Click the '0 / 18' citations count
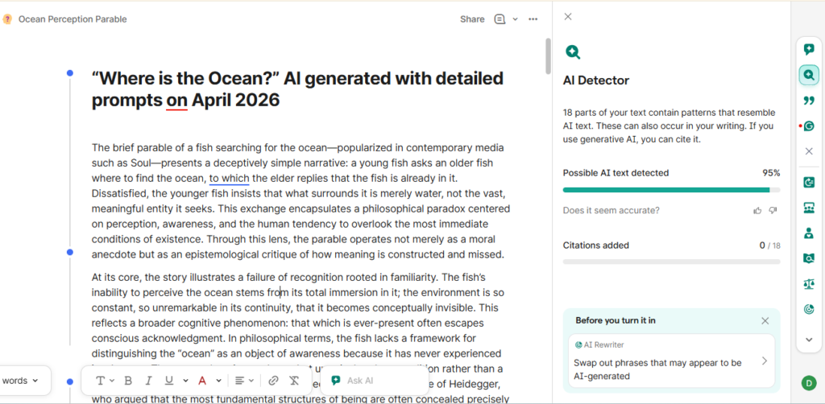Viewport: 825px width, 404px height. coord(769,245)
